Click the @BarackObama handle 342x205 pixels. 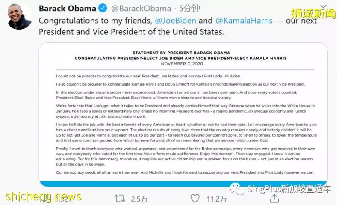(x=141, y=9)
